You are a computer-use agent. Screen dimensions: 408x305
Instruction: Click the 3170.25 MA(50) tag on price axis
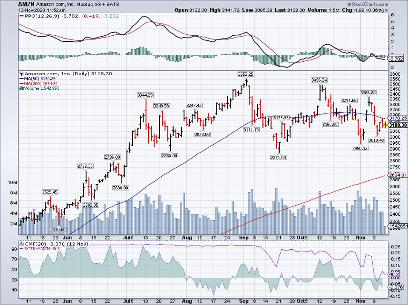point(398,118)
